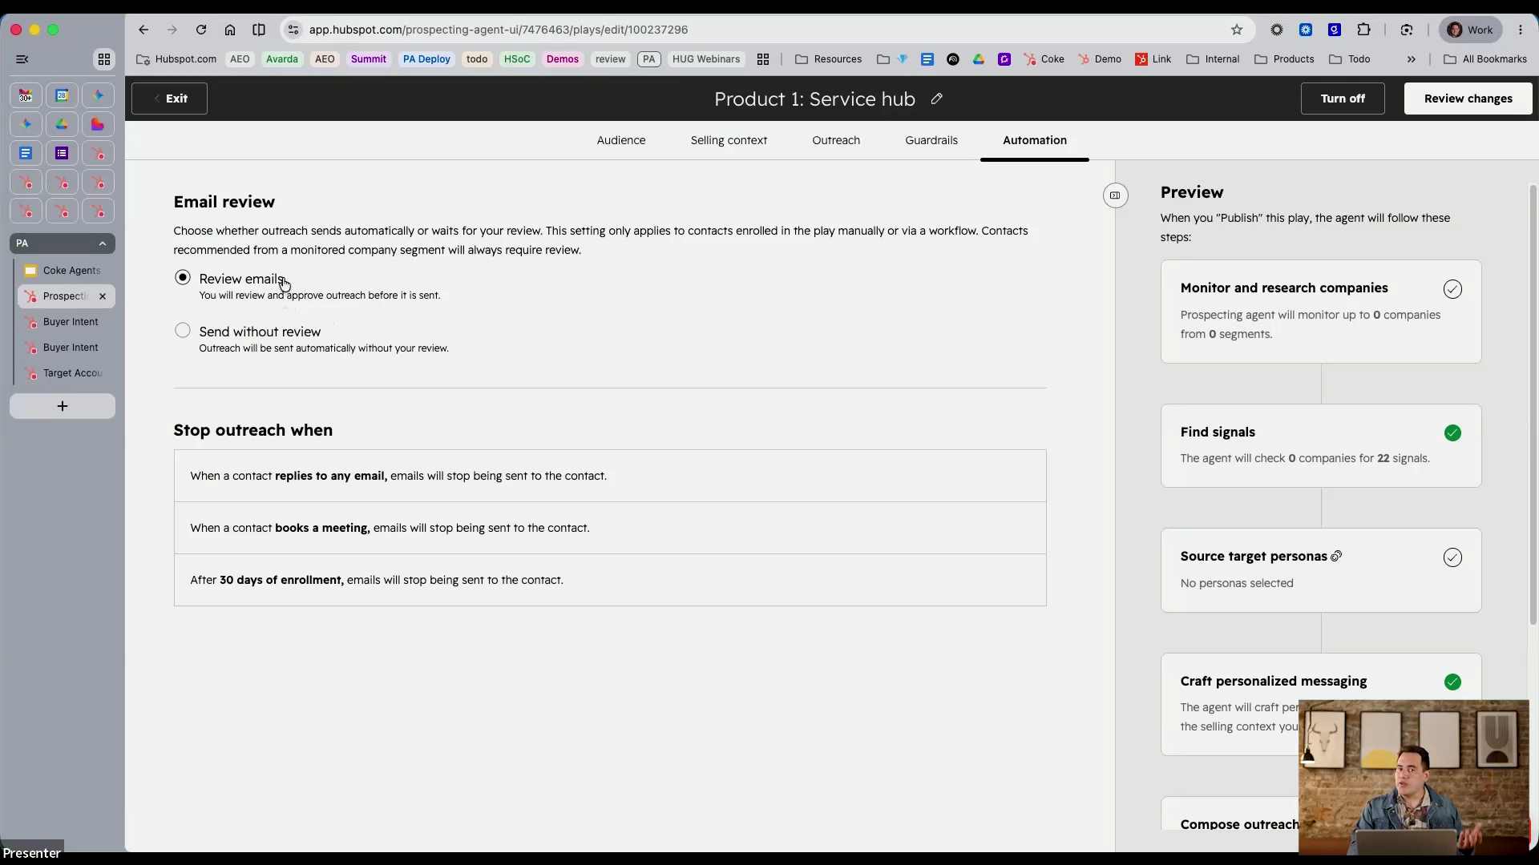Viewport: 1539px width, 865px height.
Task: Go back with the browser back arrow
Action: (143, 30)
